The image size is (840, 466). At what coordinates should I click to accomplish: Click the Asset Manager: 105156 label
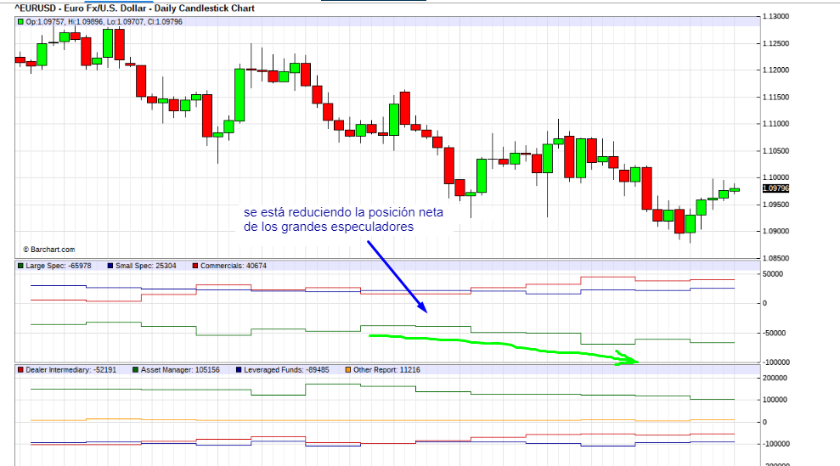[180, 369]
